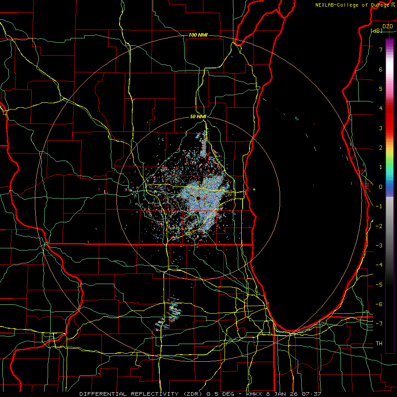The height and width of the screenshot is (397, 397).
Task: Click the color scale value -2
Action: click(379, 226)
